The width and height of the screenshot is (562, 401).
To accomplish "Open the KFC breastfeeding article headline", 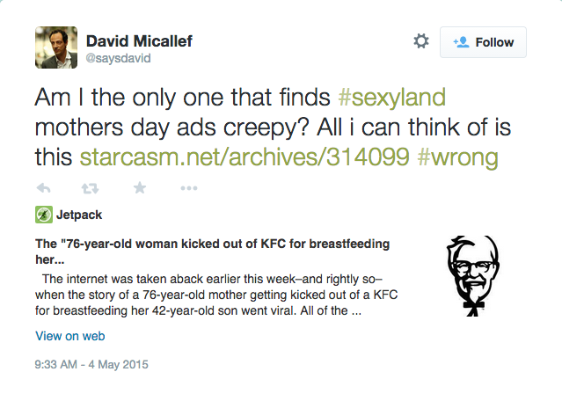I will 213,252.
